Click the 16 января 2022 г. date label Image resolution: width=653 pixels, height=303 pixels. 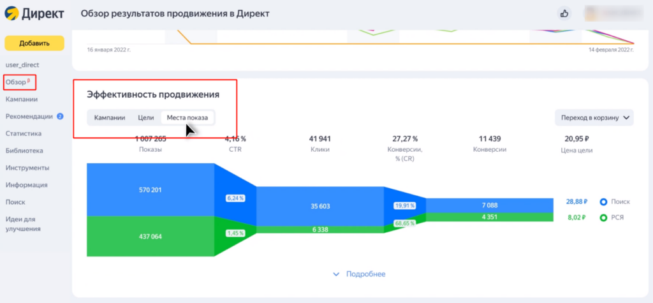click(109, 50)
